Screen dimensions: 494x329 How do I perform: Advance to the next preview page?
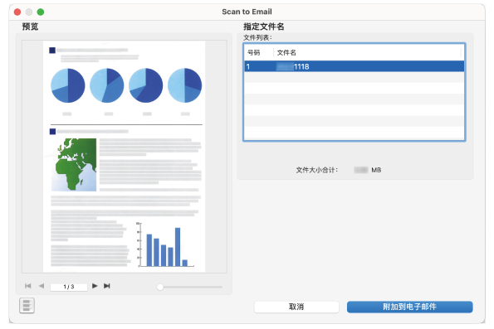pyautogui.click(x=95, y=286)
